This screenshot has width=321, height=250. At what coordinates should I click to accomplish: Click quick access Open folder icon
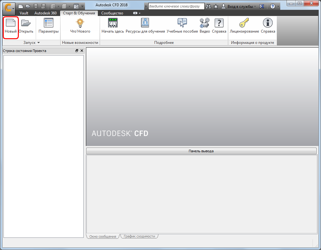click(x=28, y=6)
